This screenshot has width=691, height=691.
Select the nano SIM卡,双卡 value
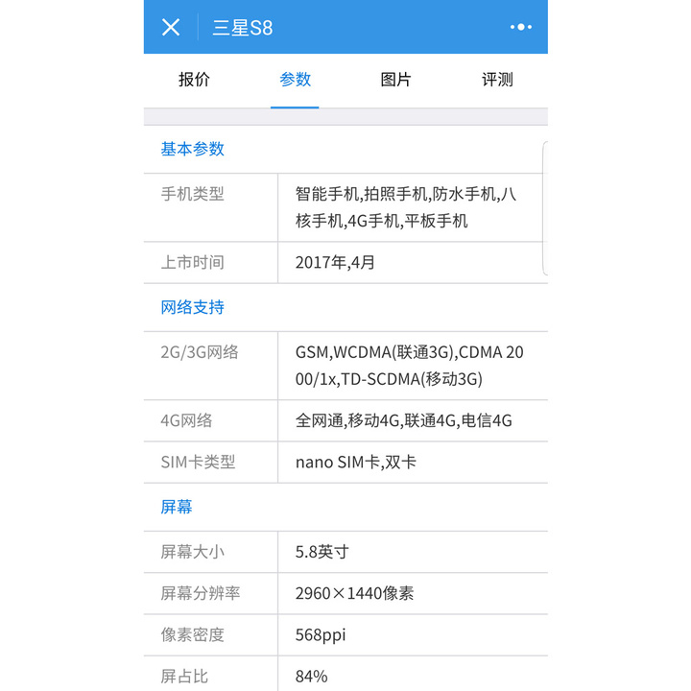click(x=356, y=462)
